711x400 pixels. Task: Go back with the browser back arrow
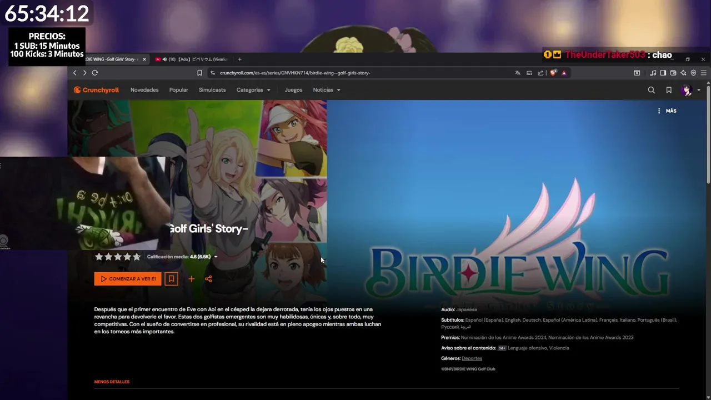coord(75,73)
